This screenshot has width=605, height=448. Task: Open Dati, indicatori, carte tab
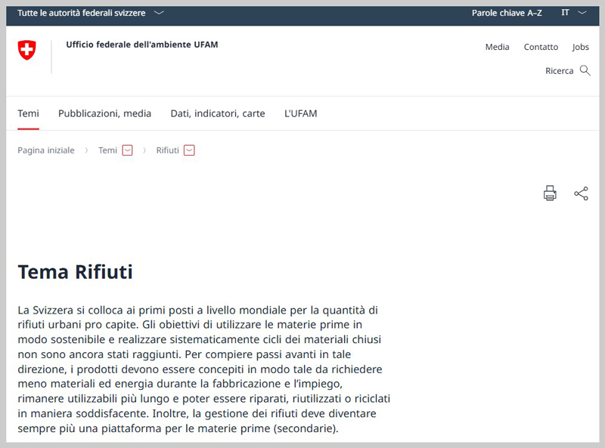pos(218,113)
